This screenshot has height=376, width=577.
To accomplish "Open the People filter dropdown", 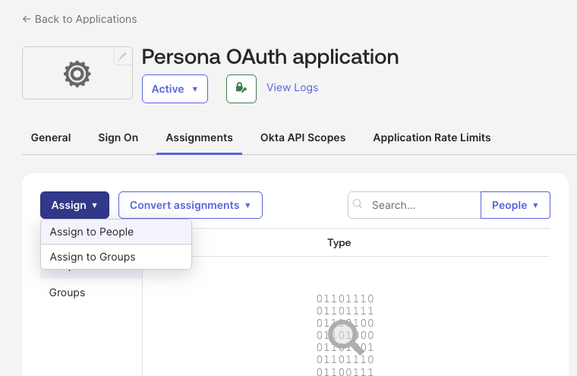I will tap(516, 205).
